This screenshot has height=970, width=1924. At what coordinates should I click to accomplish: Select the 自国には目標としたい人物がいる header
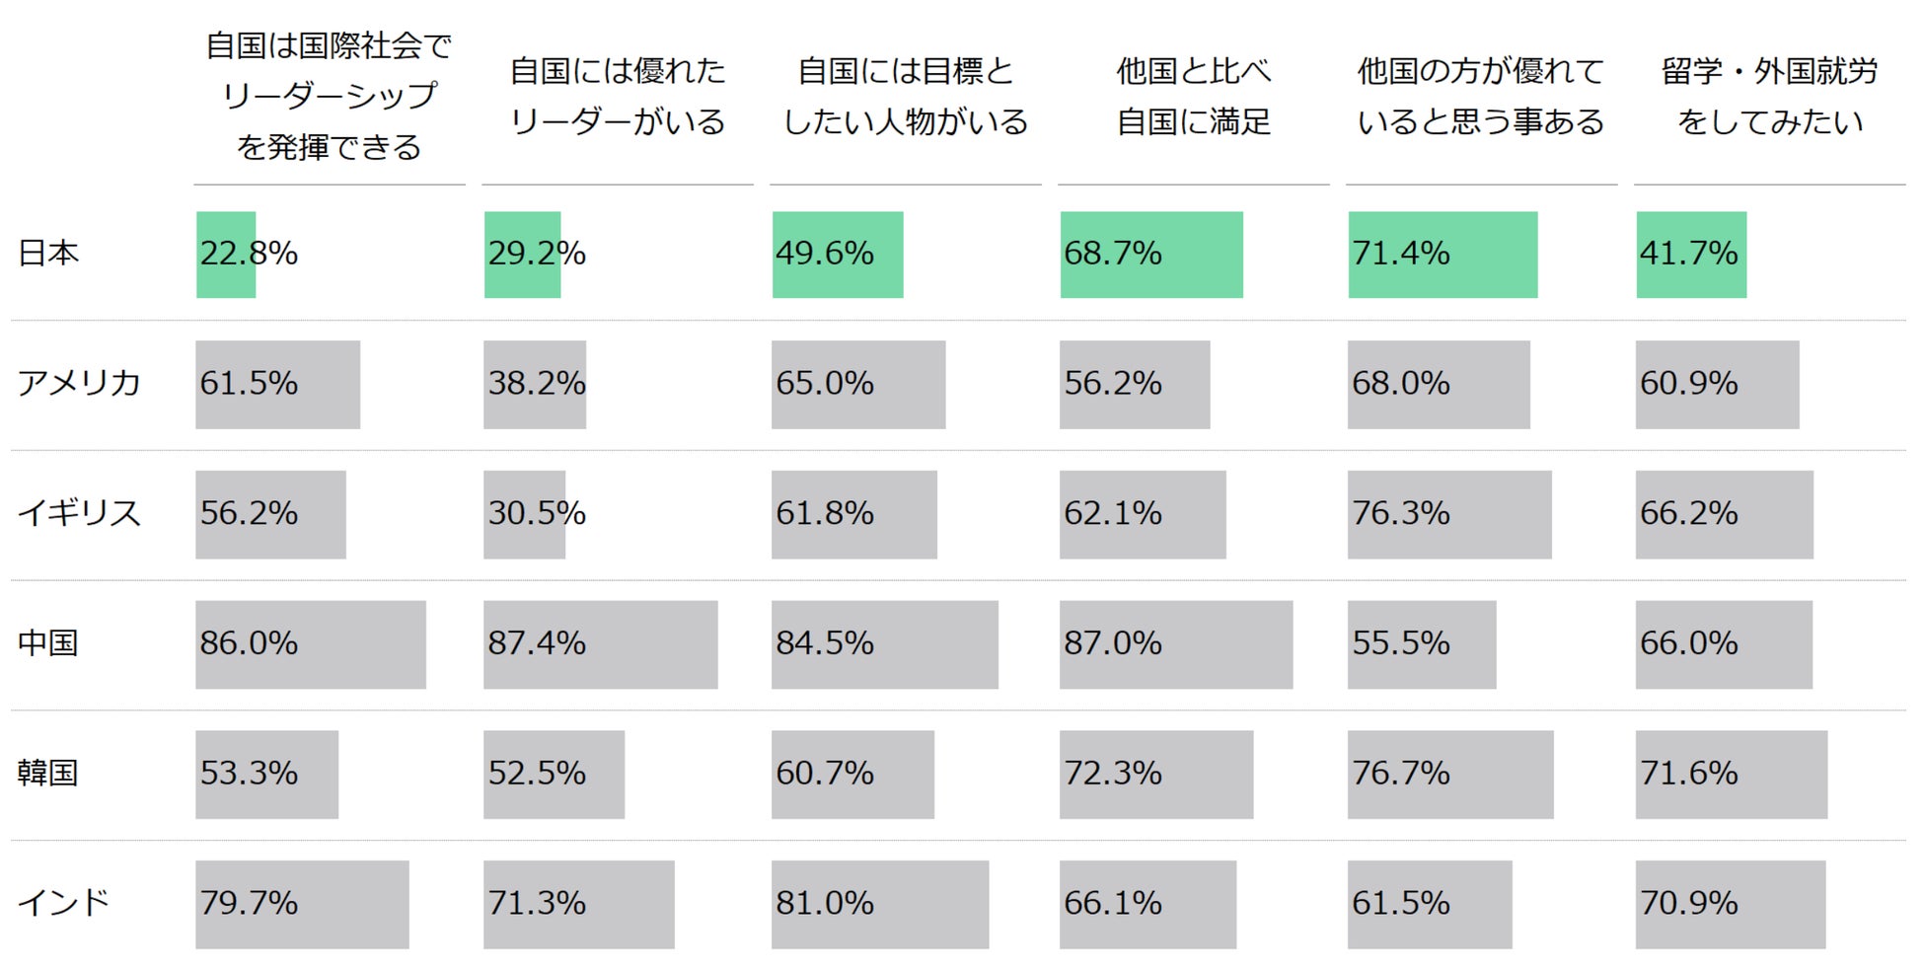click(906, 96)
